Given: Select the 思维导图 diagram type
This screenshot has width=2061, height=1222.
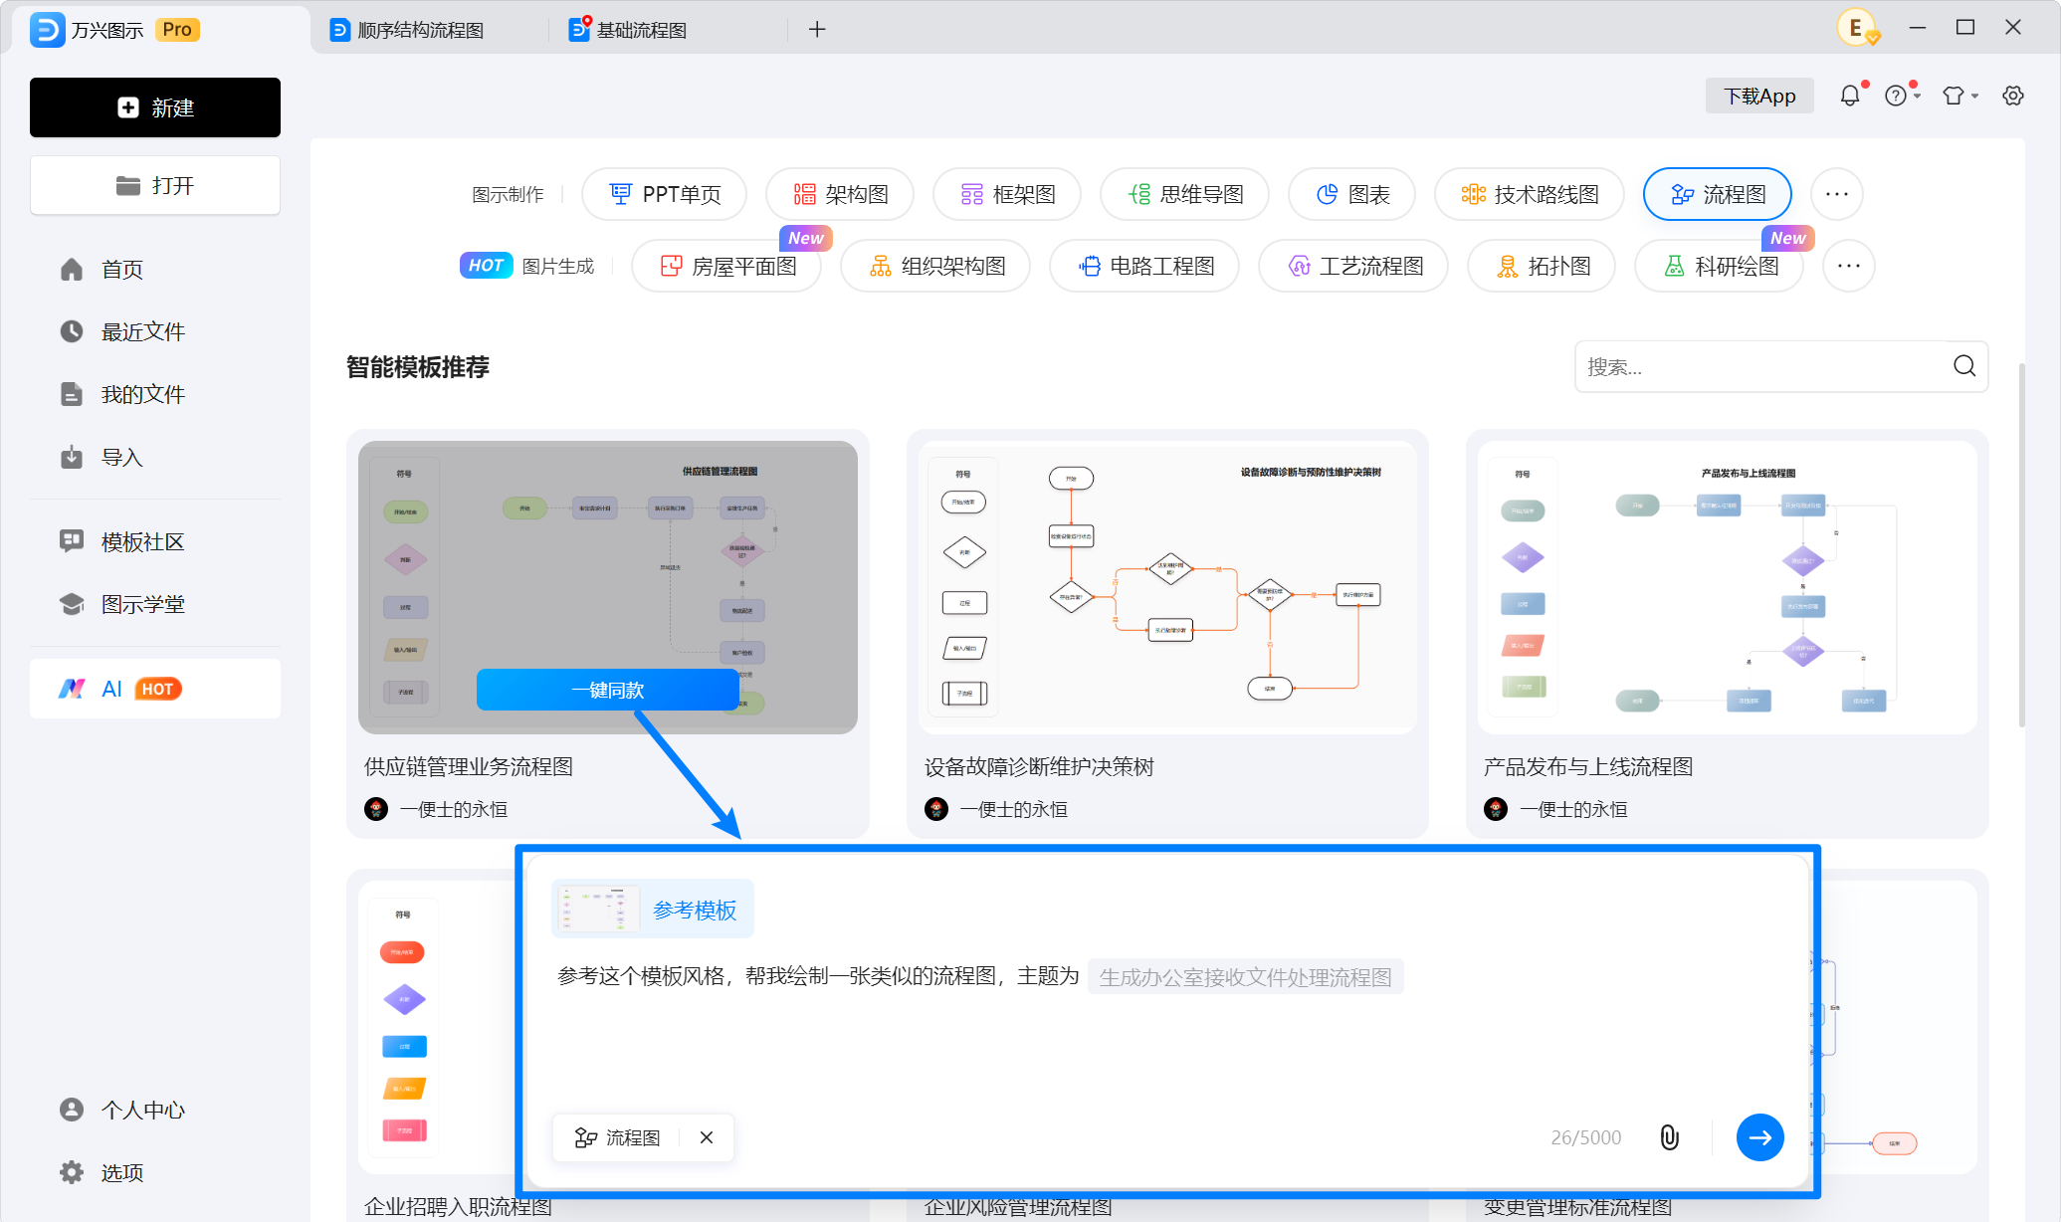Looking at the screenshot, I should tap(1185, 194).
